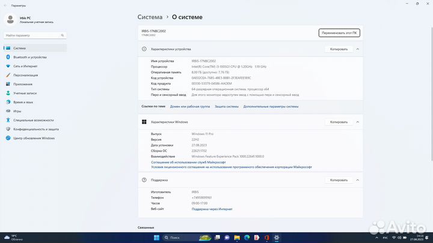Screen dimensions: 433x243
Task: Open the Система section icon in sidebar
Action: (8, 48)
